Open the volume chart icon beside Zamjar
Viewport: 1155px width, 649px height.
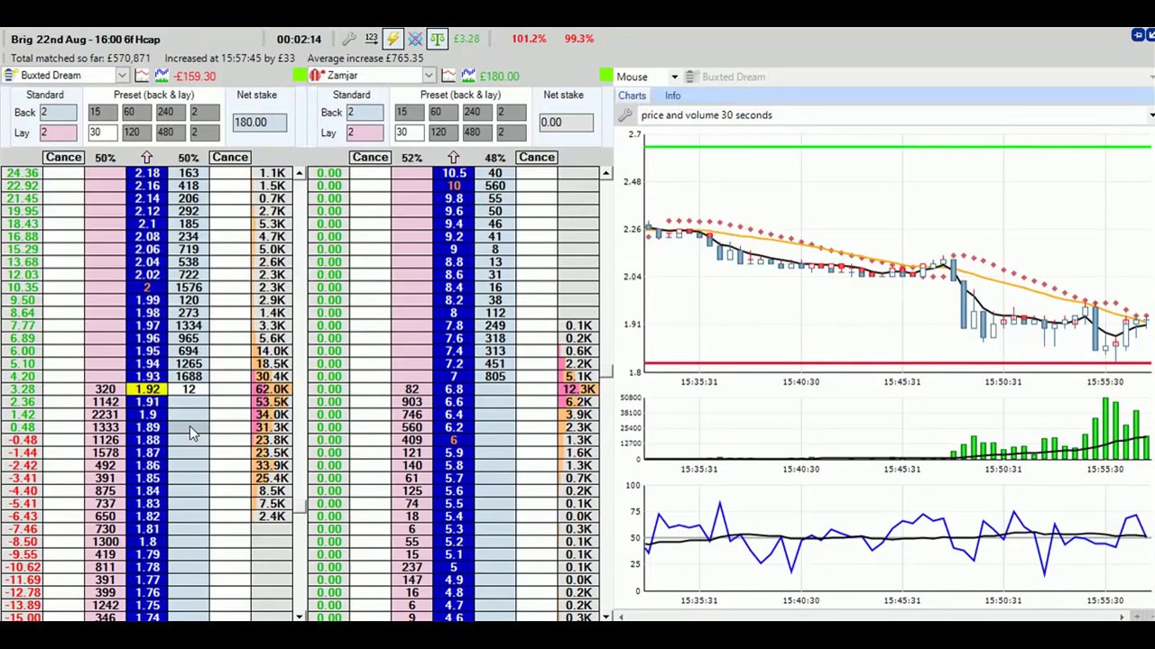pos(469,76)
